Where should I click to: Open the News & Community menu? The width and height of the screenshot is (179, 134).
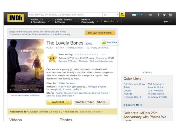point(90,21)
